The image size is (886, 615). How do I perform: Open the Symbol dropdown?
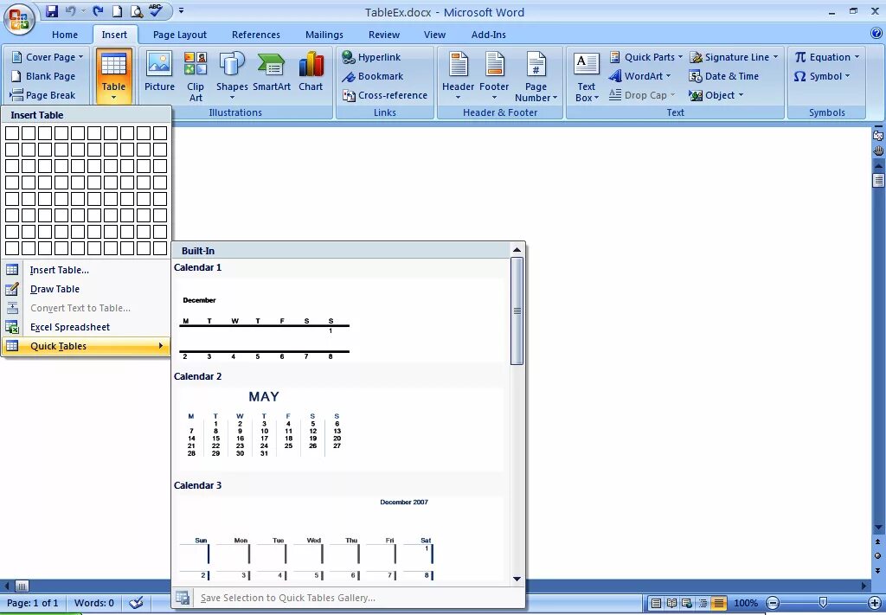(822, 76)
